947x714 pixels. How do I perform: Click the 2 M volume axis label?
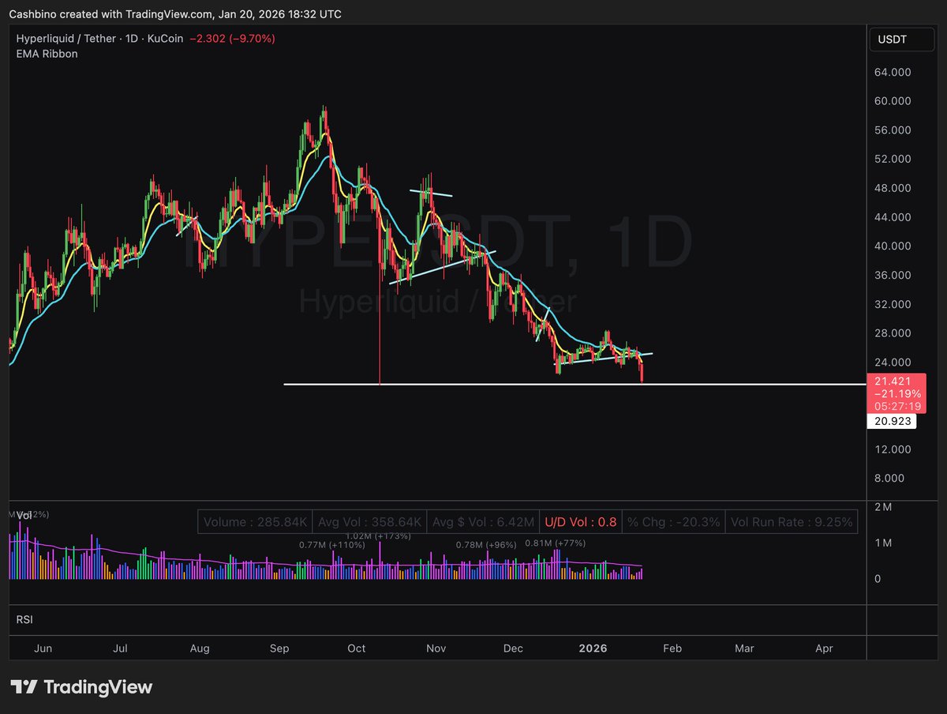pos(884,507)
